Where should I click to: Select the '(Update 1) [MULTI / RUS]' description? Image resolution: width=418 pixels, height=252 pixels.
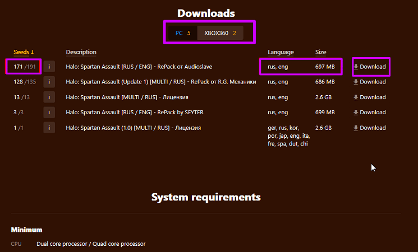(161, 82)
